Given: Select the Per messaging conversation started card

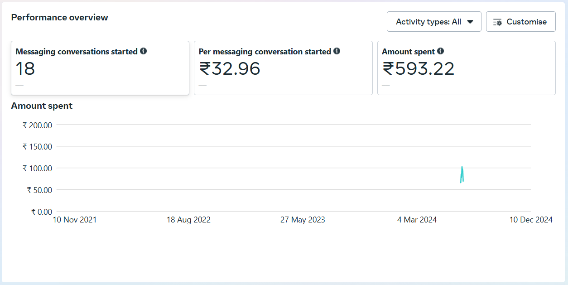Looking at the screenshot, I should [283, 68].
